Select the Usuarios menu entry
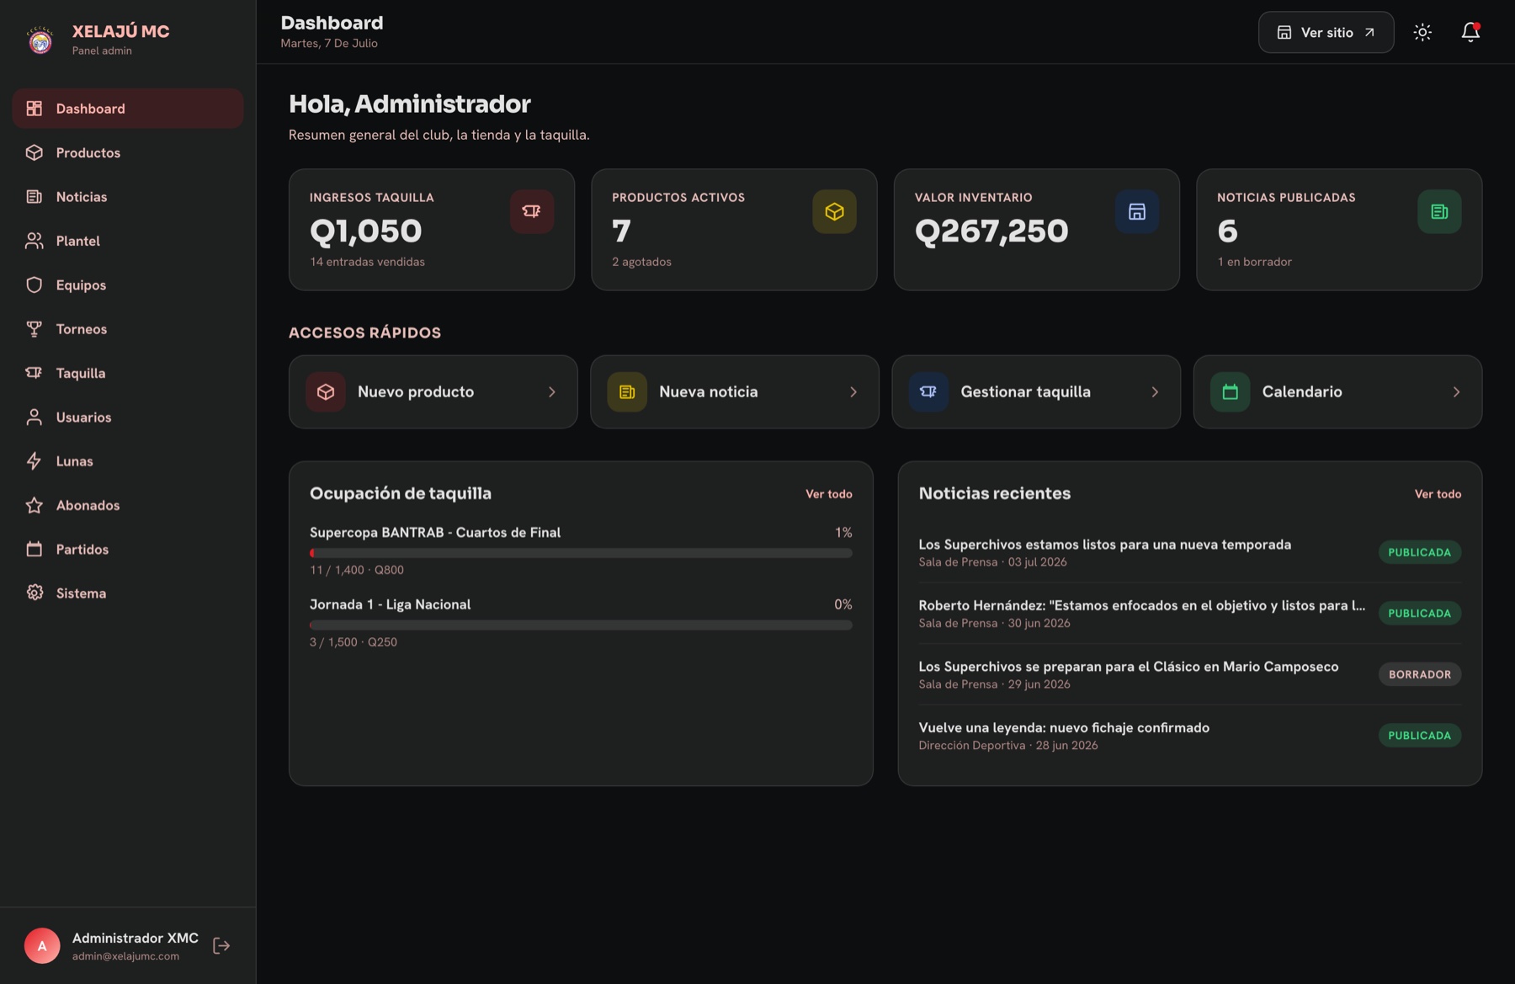The height and width of the screenshot is (984, 1515). tap(128, 417)
